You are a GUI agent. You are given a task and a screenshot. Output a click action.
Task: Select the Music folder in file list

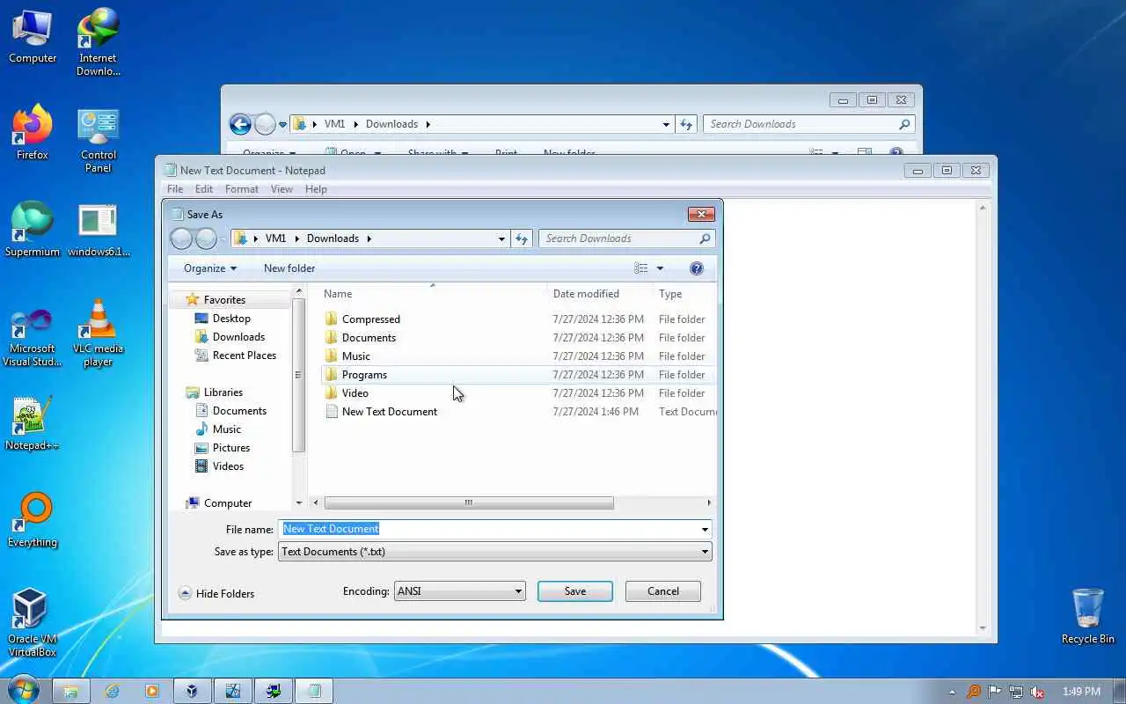pos(355,356)
